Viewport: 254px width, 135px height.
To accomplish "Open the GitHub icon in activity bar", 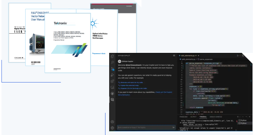I will coord(112,94).
